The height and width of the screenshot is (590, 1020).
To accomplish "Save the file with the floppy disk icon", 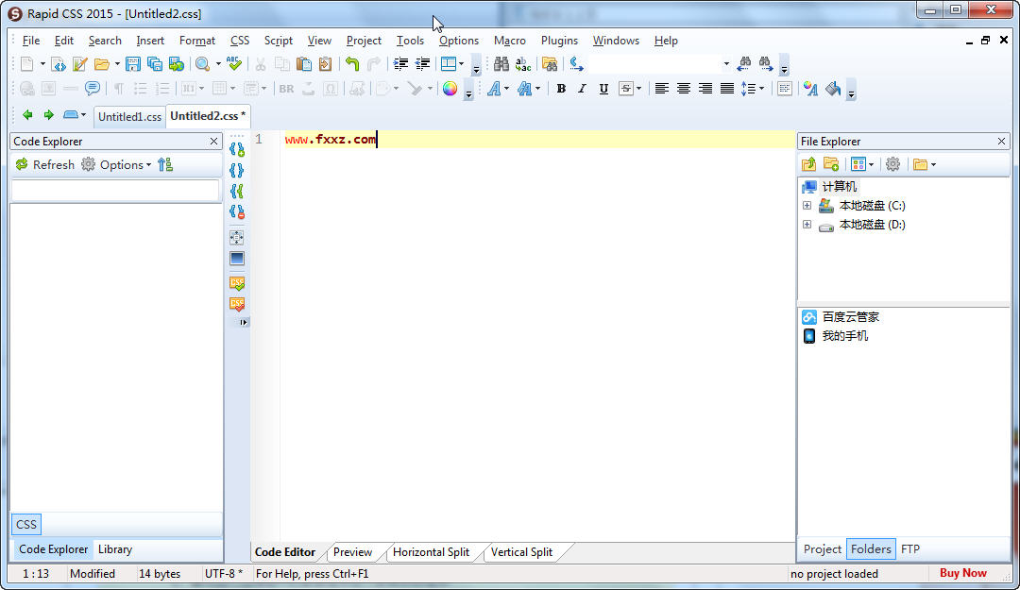I will pyautogui.click(x=133, y=64).
